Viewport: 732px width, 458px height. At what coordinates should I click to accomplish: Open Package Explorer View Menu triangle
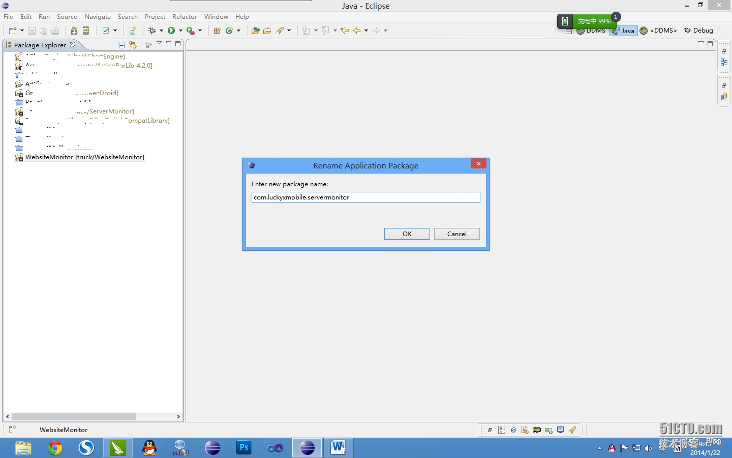(159, 43)
